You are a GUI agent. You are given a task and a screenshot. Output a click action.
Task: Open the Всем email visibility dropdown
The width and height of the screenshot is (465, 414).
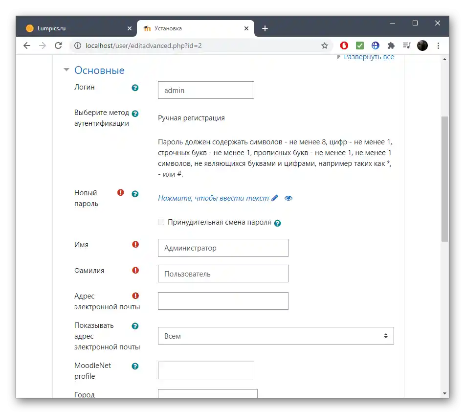tap(276, 336)
